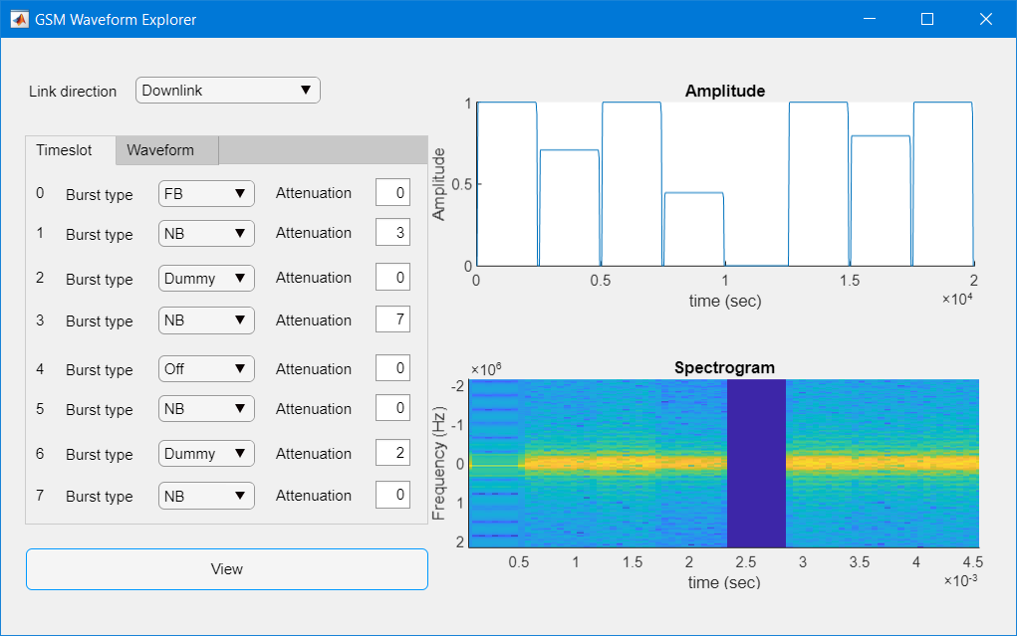Click the Spectrogram plot title
Image resolution: width=1017 pixels, height=636 pixels.
[724, 367]
